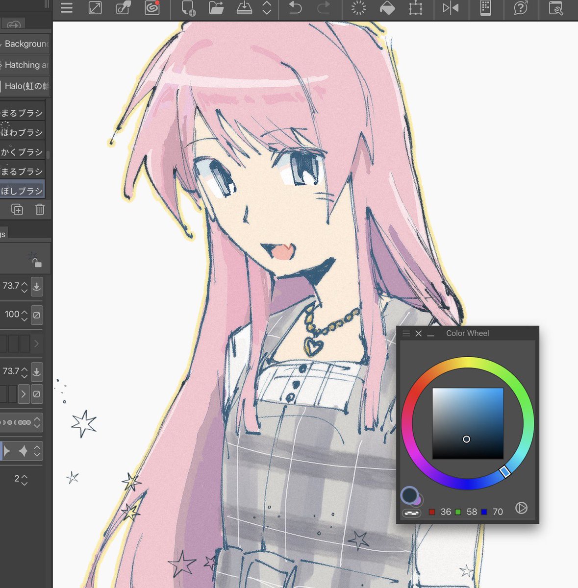Select the Hatching sub tool group
The height and width of the screenshot is (588, 578).
pos(25,65)
